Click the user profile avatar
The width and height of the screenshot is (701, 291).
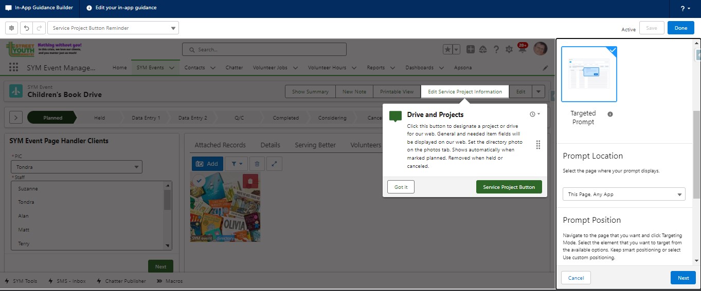[x=540, y=49]
